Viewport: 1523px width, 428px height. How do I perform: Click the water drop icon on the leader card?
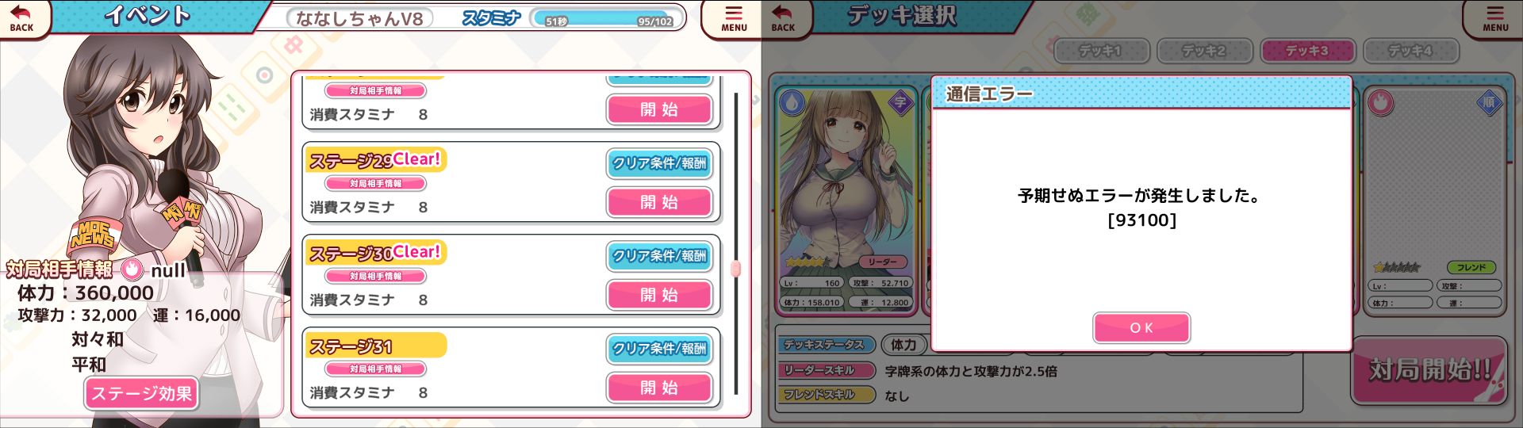point(793,102)
